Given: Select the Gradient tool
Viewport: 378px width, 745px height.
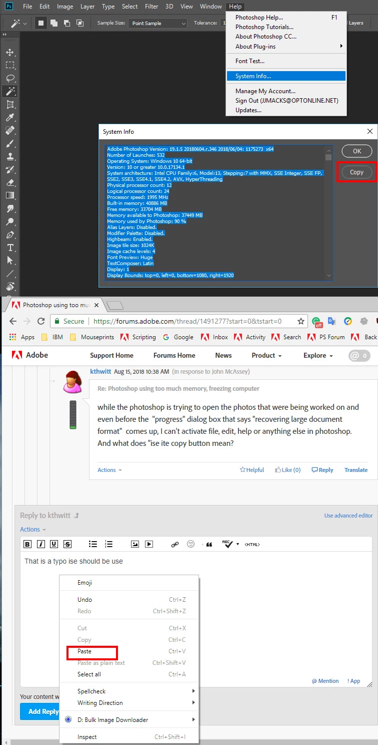Looking at the screenshot, I should click(10, 196).
